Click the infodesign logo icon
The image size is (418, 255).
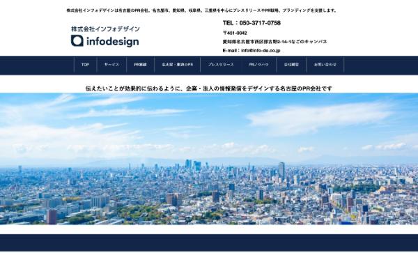(x=77, y=41)
